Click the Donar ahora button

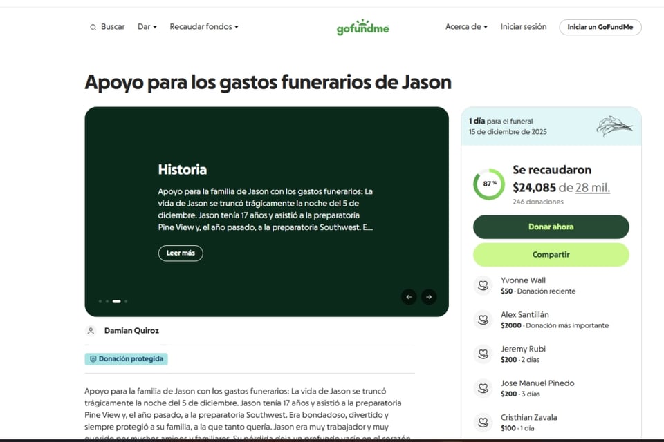pyautogui.click(x=551, y=227)
